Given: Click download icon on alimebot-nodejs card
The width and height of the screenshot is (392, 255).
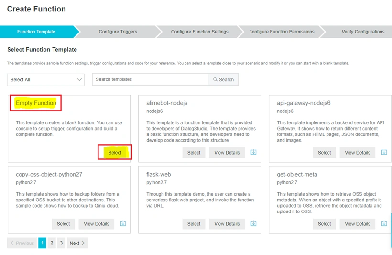Looking at the screenshot, I should coord(253,152).
